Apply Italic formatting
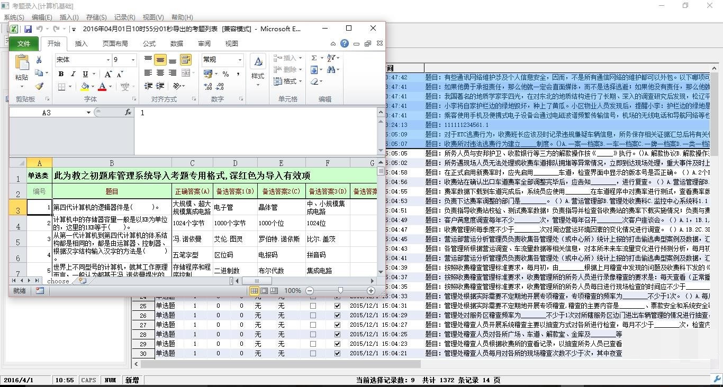 [74, 74]
